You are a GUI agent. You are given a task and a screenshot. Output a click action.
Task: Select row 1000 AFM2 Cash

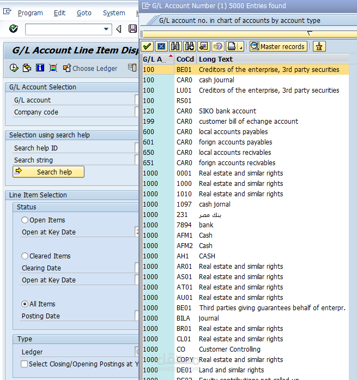click(246, 246)
